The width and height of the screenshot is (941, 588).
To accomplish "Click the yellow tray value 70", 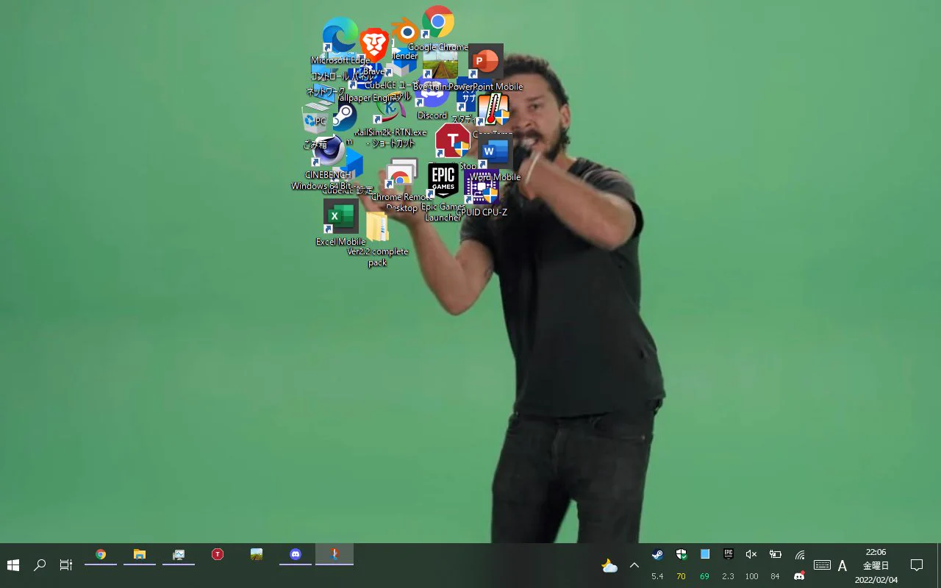I will [681, 576].
